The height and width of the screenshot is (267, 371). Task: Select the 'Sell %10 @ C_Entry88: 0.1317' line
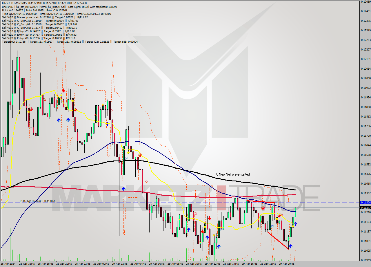tap(40, 27)
